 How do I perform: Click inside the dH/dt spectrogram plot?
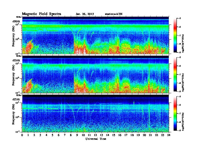(x=95, y=35)
